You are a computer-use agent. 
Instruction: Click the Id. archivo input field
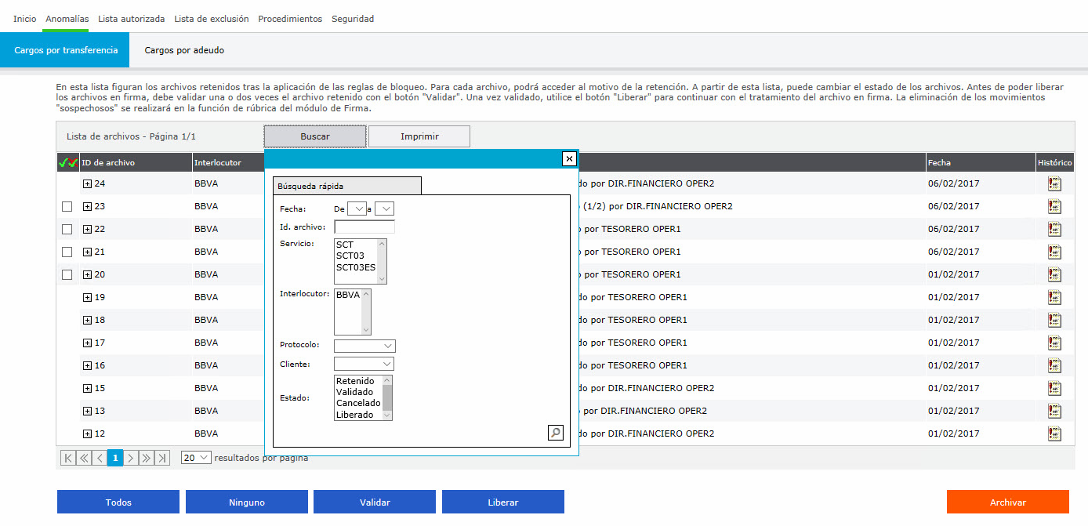[364, 227]
